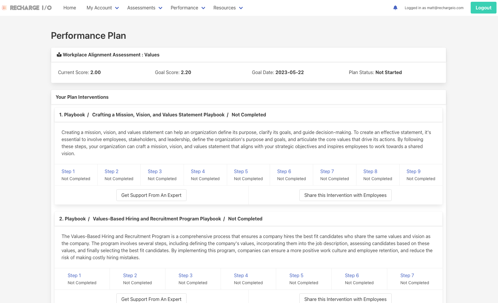Open Step 7 of the Values-Based Hiring playbook

tap(407, 275)
